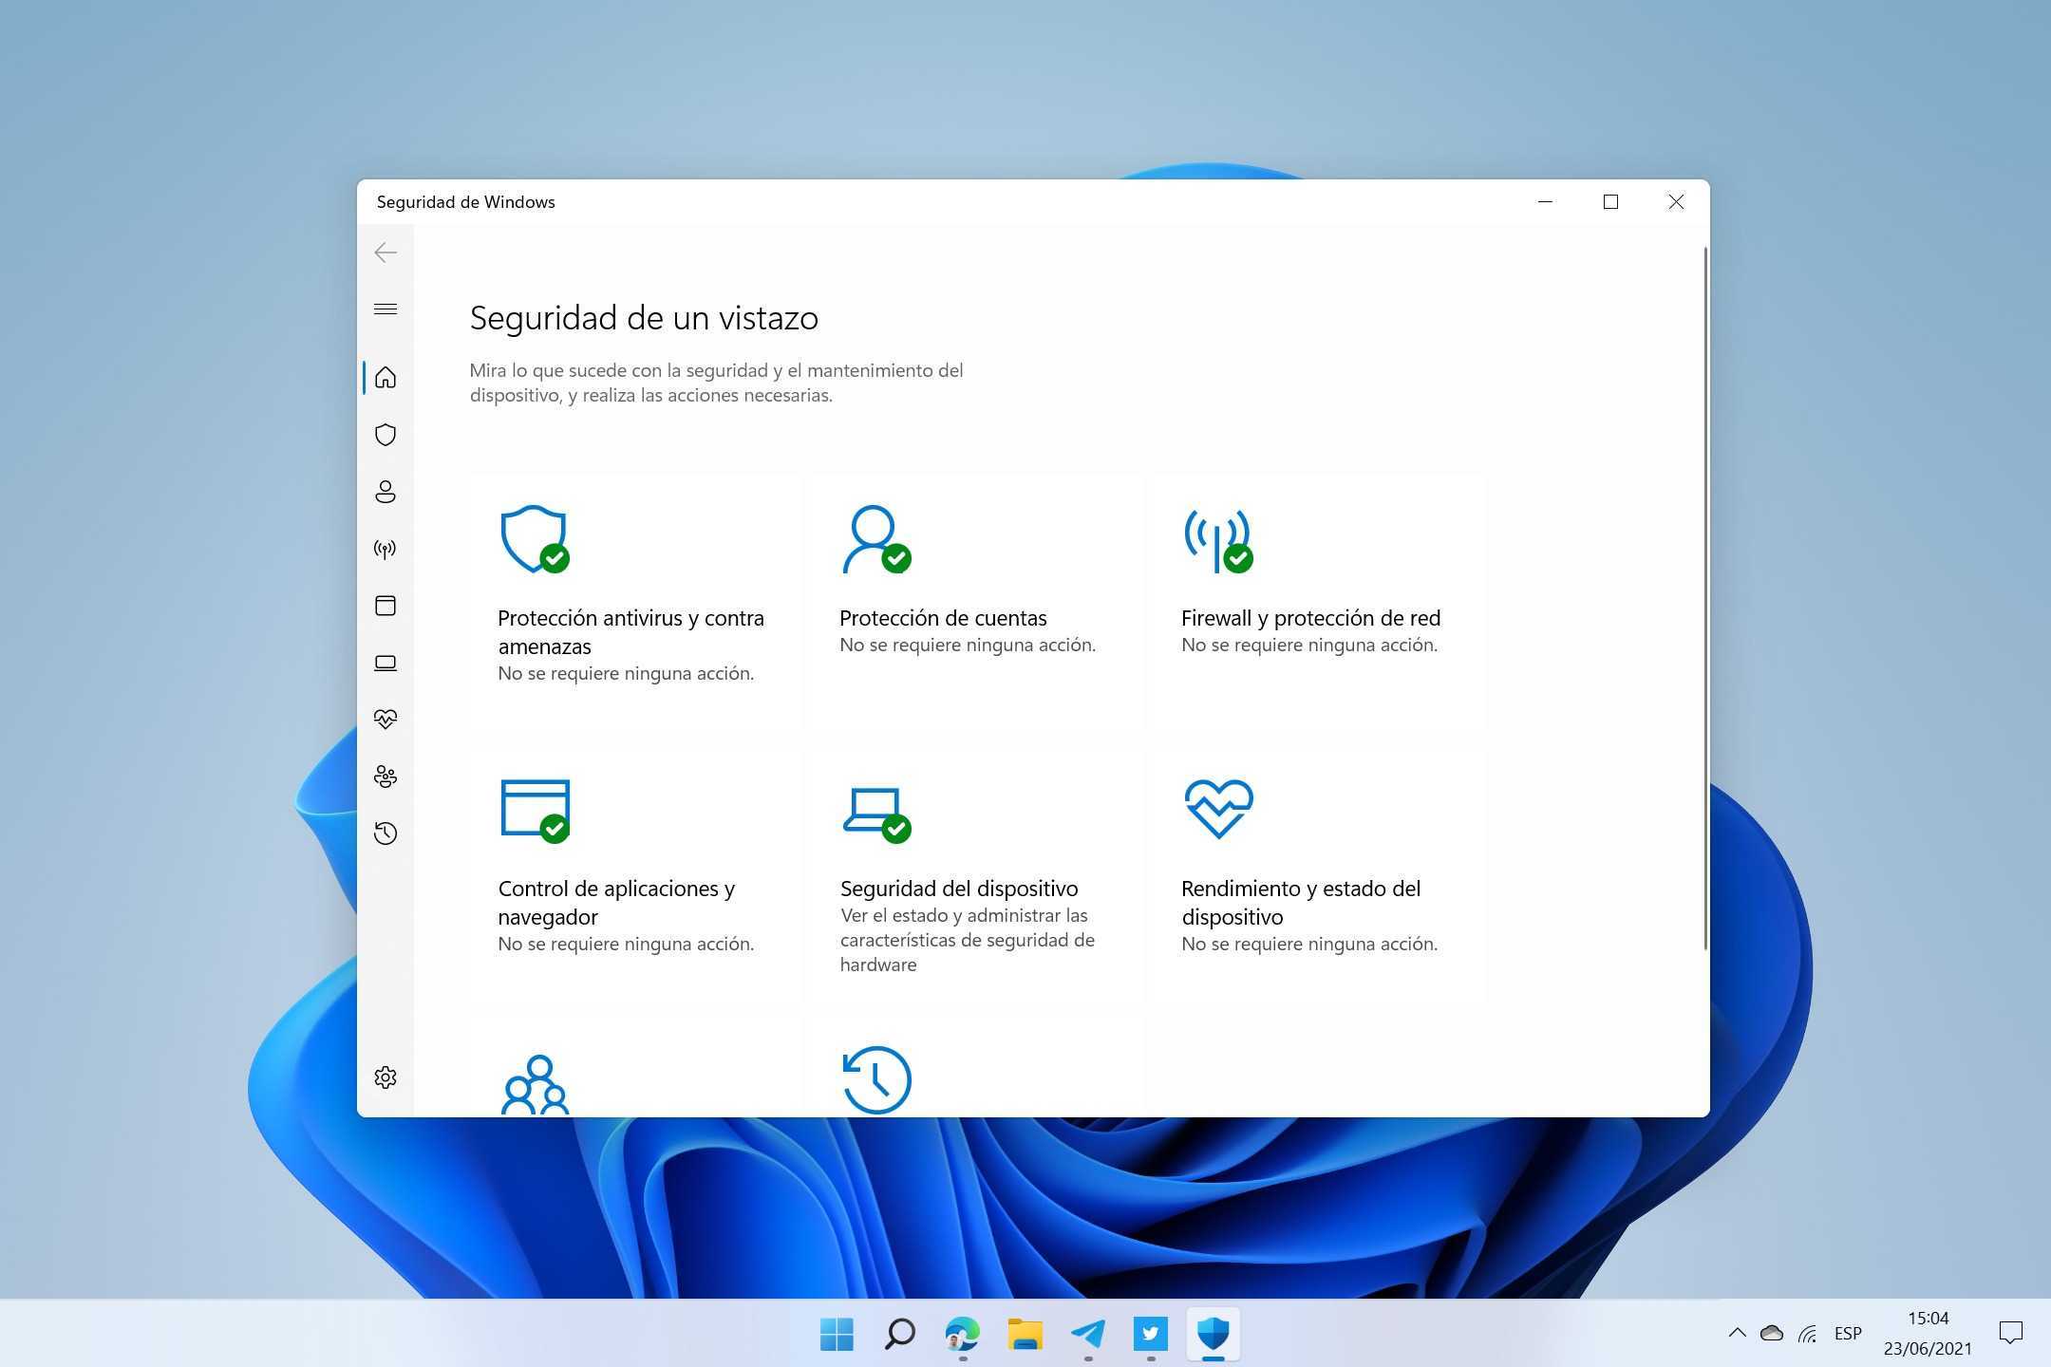Click the large app browser window icon

point(535,810)
